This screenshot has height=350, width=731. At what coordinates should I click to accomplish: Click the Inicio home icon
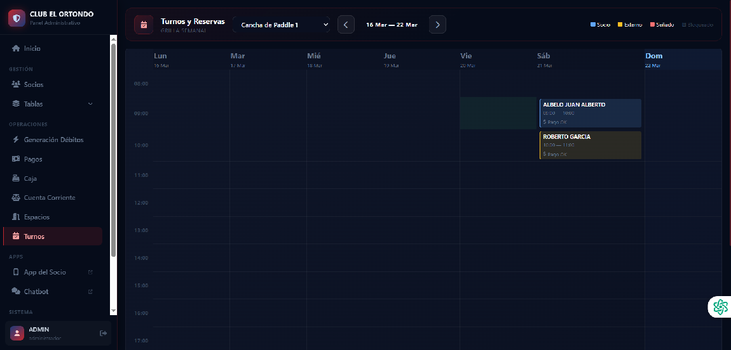coord(16,49)
